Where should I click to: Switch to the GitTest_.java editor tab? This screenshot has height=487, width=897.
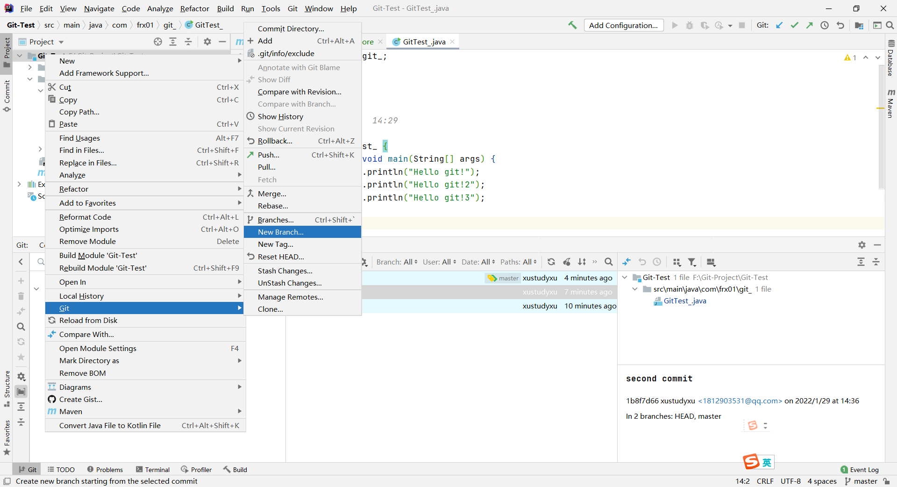[424, 42]
